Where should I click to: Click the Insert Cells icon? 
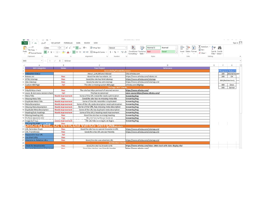181,48
